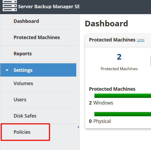Select the Settings menu entry
The width and height of the screenshot is (151, 150).
(38, 70)
